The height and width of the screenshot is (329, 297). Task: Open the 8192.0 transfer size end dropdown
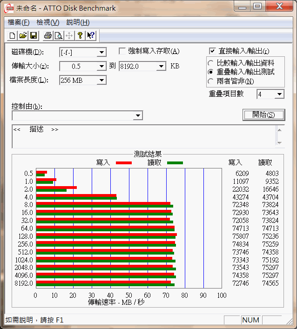[x=161, y=66]
